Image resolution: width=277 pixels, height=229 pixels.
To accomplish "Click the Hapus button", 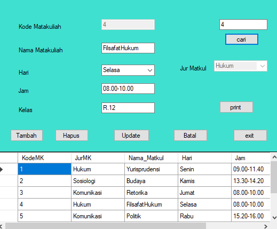I will tap(72, 136).
